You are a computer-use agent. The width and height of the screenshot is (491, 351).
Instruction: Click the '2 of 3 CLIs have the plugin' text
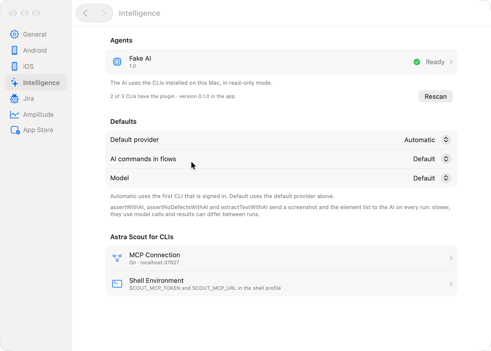pos(142,96)
